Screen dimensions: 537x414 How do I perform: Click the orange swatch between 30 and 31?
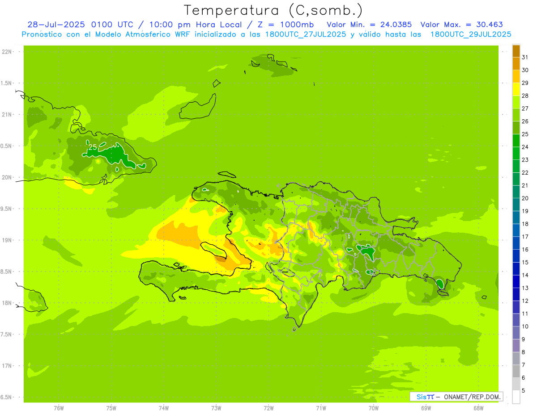pyautogui.click(x=516, y=64)
